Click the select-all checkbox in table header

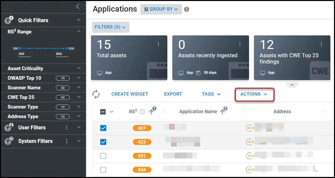(103, 112)
